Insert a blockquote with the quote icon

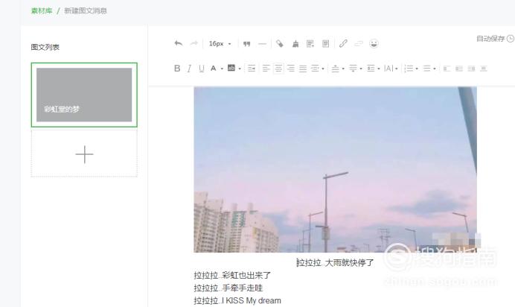(246, 44)
